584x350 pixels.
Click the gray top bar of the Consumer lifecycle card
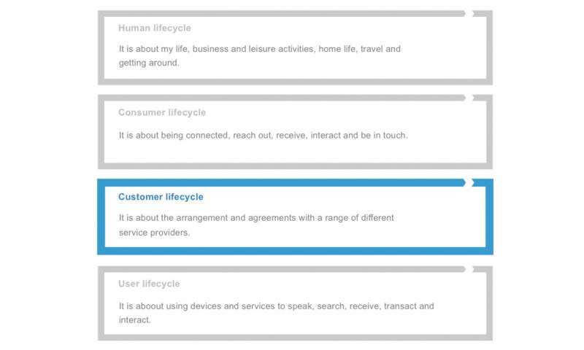(x=281, y=98)
